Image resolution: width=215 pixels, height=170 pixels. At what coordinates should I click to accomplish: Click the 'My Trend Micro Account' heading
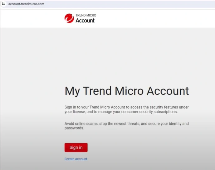[x=127, y=91]
